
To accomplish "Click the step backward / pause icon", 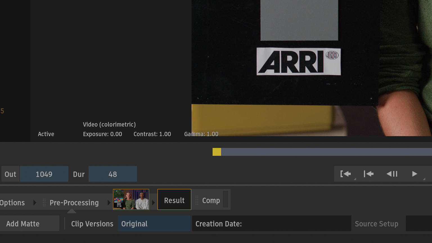I will [392, 174].
